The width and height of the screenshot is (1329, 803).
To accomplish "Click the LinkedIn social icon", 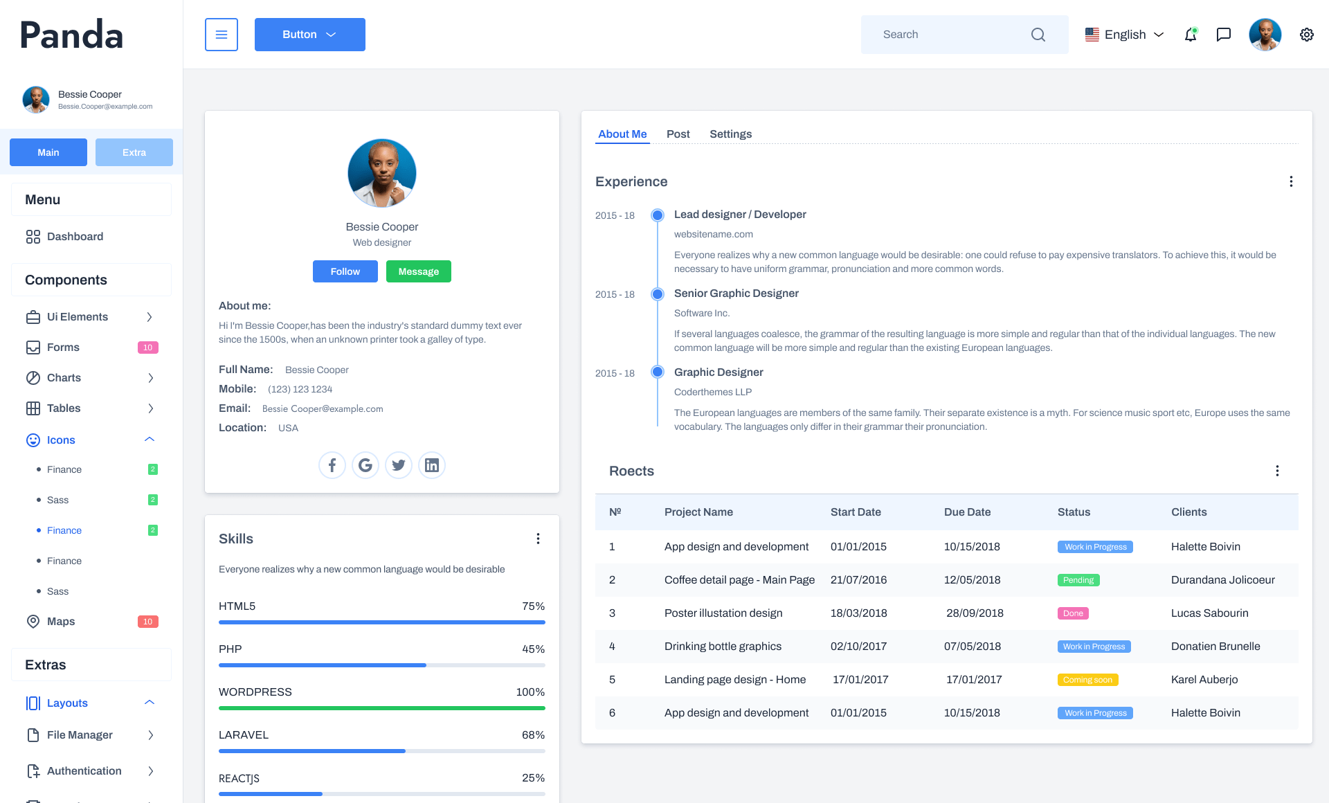I will [x=432, y=465].
